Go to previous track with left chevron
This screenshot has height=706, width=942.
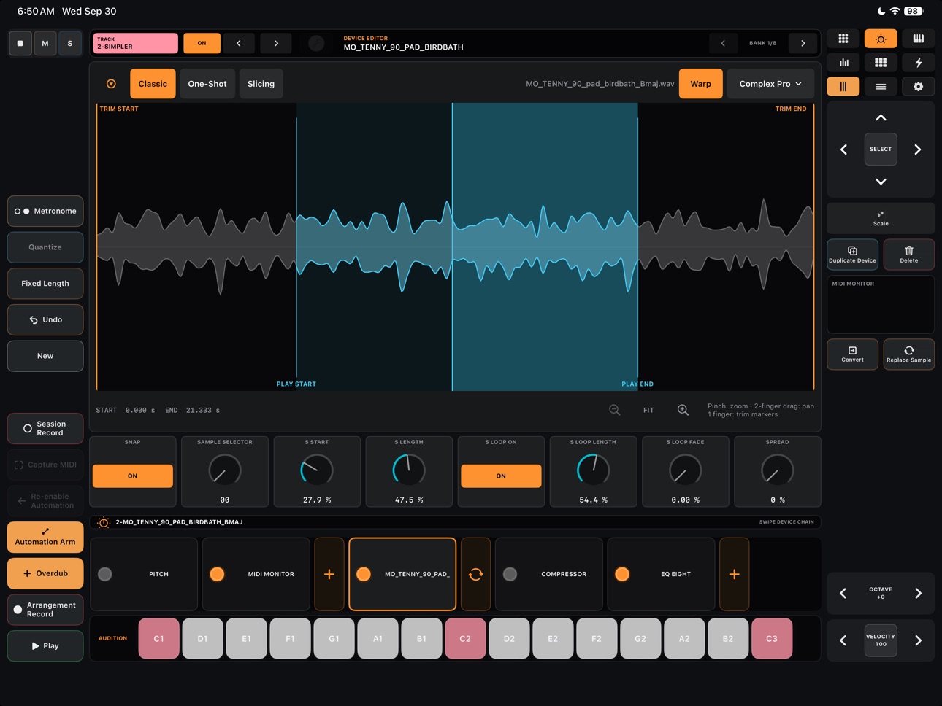(238, 43)
